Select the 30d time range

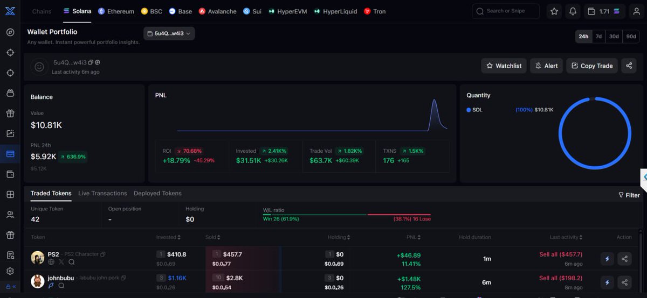pyautogui.click(x=614, y=37)
